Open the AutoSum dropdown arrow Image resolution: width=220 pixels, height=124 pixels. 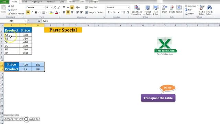click(197, 6)
